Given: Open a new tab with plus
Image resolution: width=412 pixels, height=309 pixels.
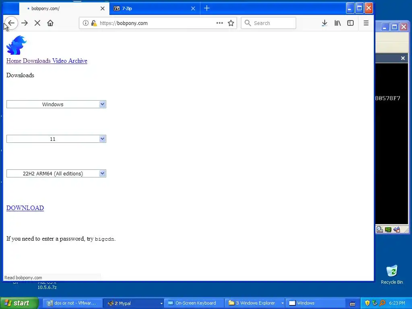Looking at the screenshot, I should (207, 8).
